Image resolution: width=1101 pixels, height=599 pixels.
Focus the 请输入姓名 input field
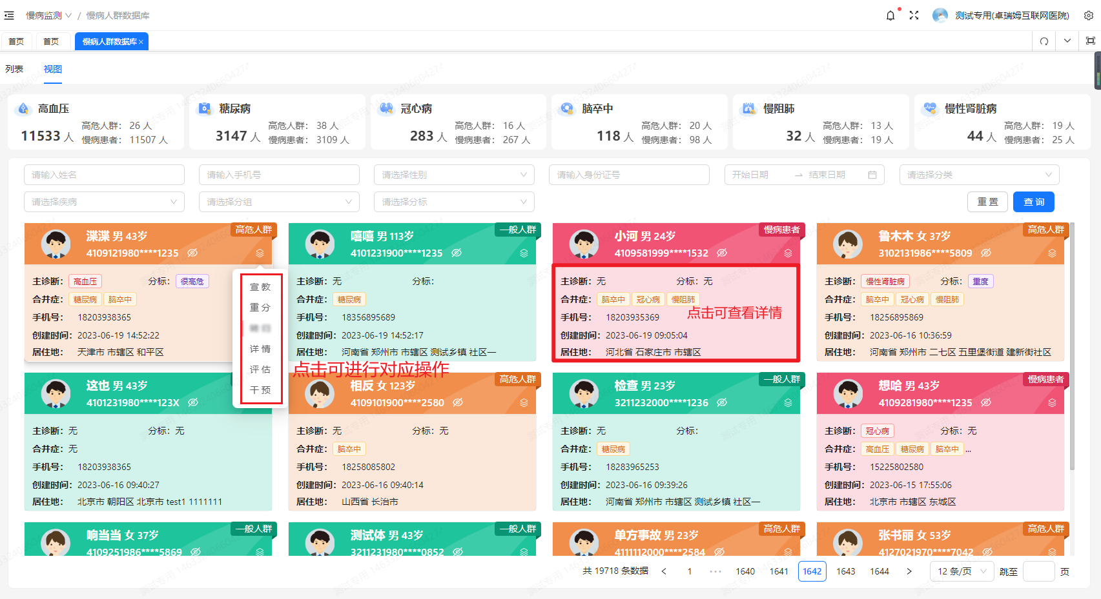pyautogui.click(x=104, y=175)
